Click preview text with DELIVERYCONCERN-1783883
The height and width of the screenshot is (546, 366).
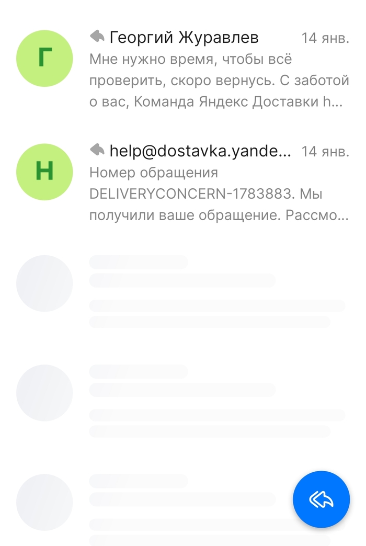pyautogui.click(x=206, y=194)
